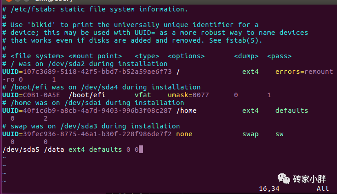
Task: Click '/dev/sda1' in the comment line
Action: click(83, 103)
